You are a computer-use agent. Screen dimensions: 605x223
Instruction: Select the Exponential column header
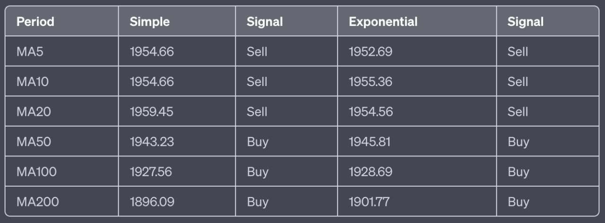(383, 22)
